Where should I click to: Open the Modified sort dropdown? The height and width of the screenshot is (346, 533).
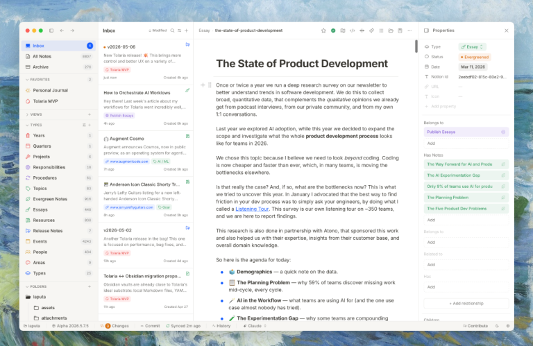pyautogui.click(x=158, y=31)
